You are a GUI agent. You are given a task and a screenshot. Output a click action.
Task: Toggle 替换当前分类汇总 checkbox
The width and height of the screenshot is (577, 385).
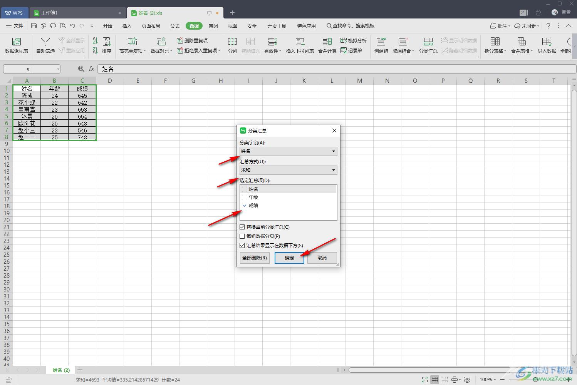tap(242, 227)
